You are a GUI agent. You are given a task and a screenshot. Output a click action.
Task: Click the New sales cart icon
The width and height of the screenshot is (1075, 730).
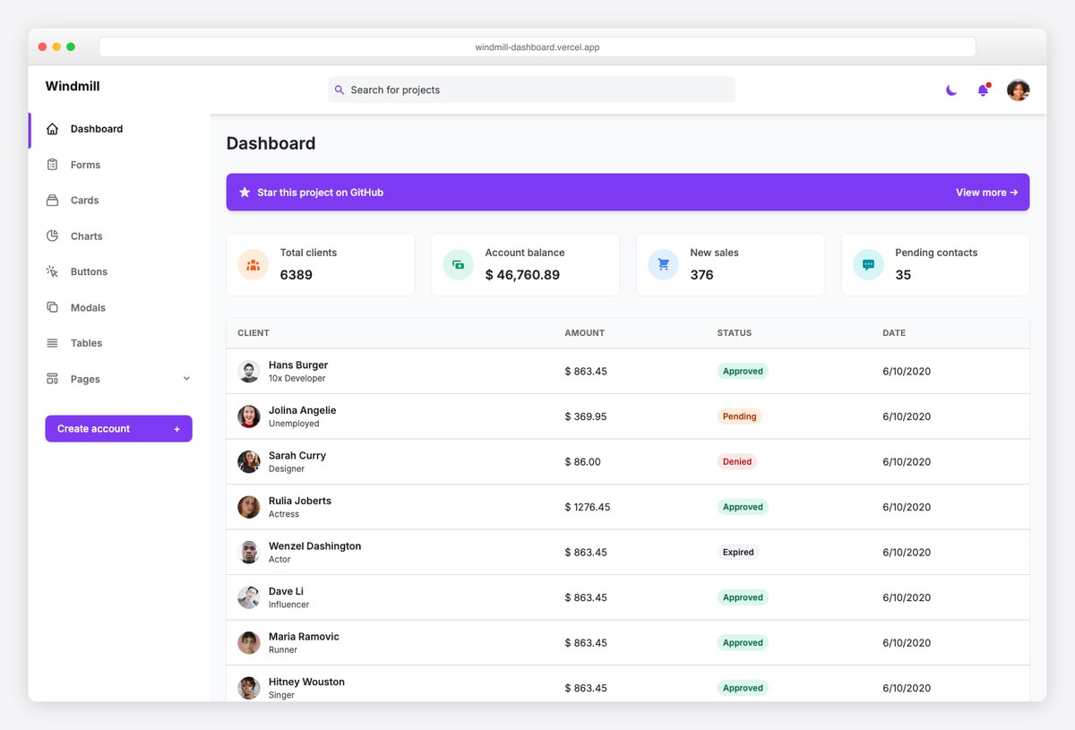663,265
